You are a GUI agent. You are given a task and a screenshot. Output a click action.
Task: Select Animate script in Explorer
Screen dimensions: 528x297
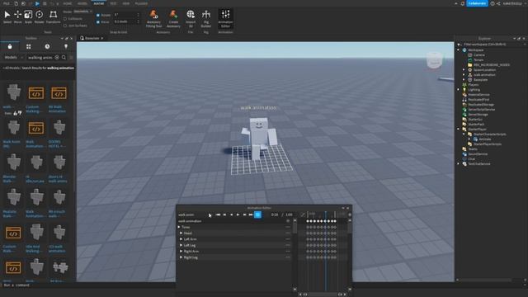pos(485,139)
